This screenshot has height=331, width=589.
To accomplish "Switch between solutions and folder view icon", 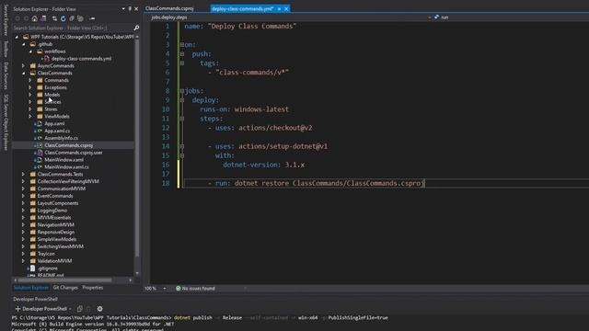I will click(x=43, y=18).
